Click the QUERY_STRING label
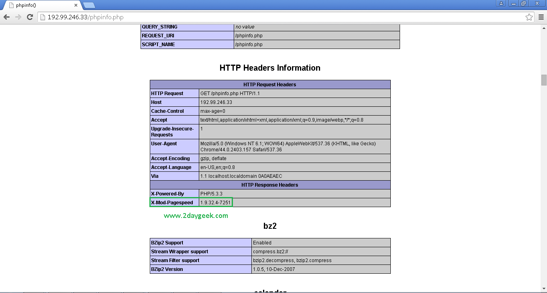The image size is (547, 293). point(159,27)
